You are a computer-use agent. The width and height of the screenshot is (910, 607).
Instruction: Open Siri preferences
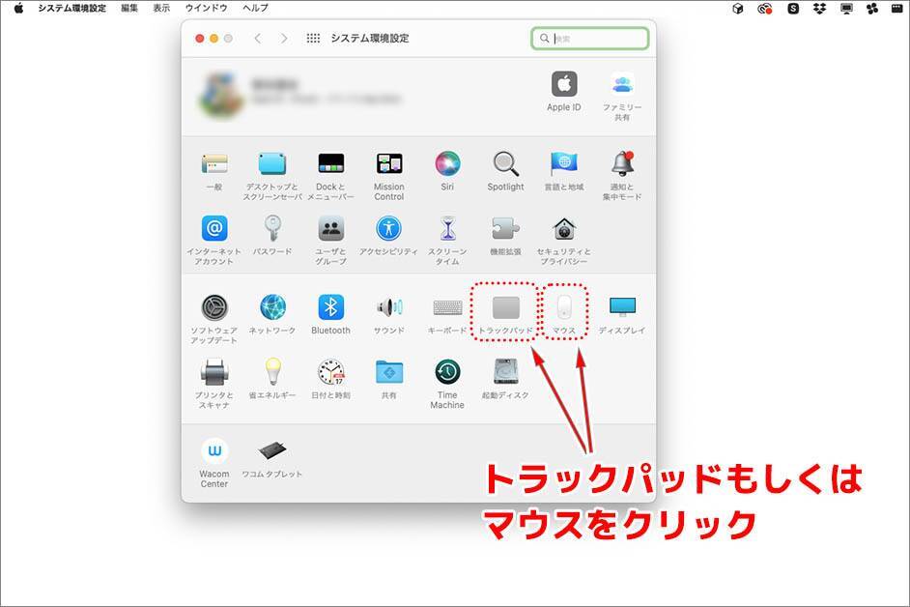[x=447, y=163]
